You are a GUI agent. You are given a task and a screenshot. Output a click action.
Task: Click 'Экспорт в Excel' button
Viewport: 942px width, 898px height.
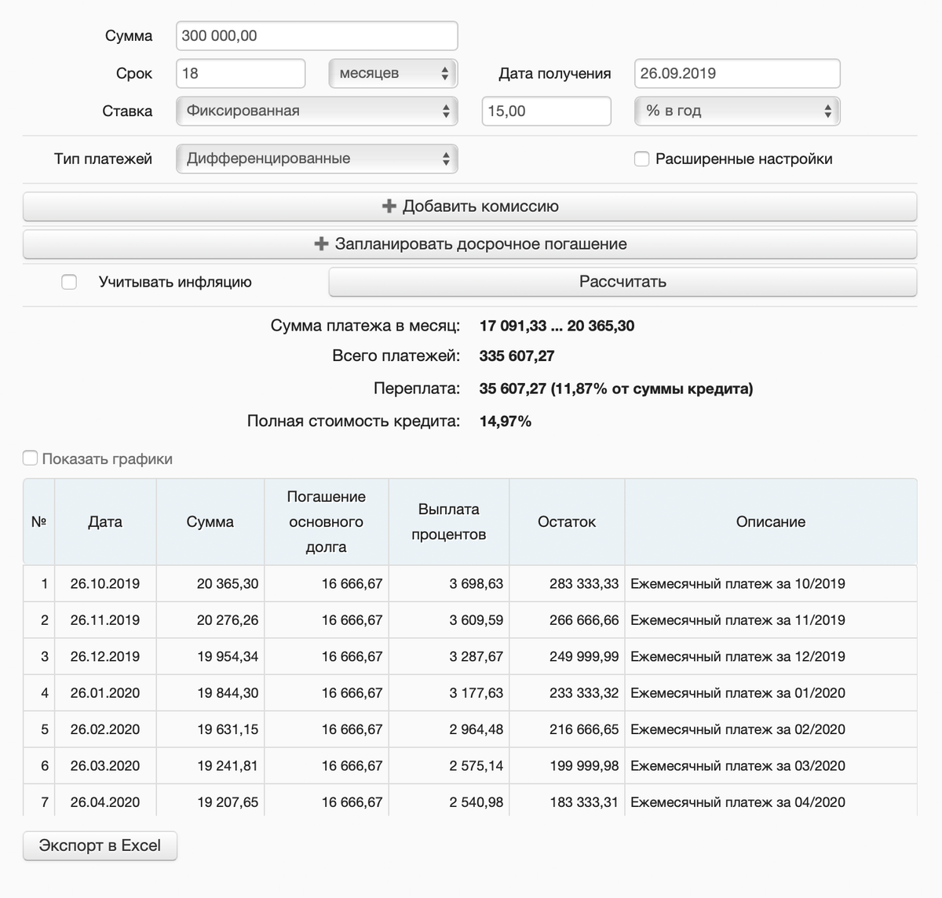pos(100,845)
